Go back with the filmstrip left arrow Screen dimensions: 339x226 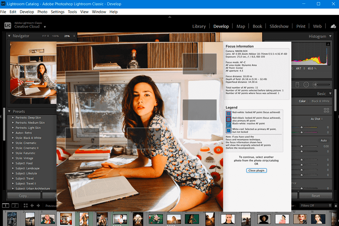(32, 206)
